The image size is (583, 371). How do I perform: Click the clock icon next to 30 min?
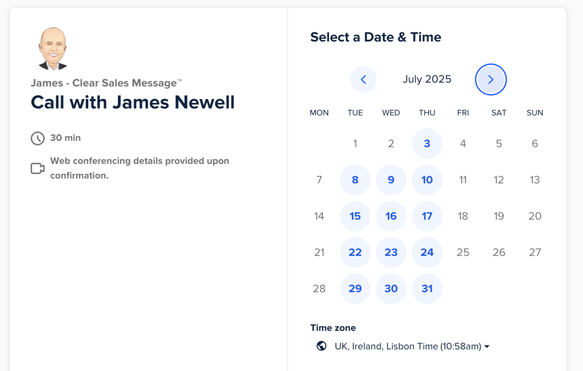[38, 138]
